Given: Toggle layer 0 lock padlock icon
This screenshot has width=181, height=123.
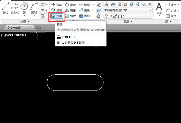Looking at the screenshot, I should 115,16.
